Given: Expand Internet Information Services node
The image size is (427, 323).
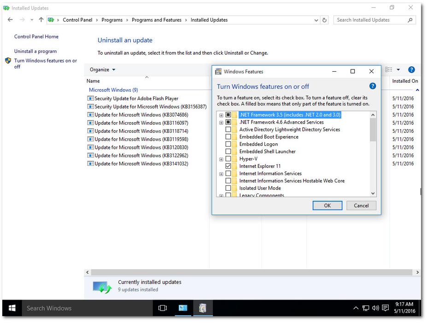Looking at the screenshot, I should (221, 174).
